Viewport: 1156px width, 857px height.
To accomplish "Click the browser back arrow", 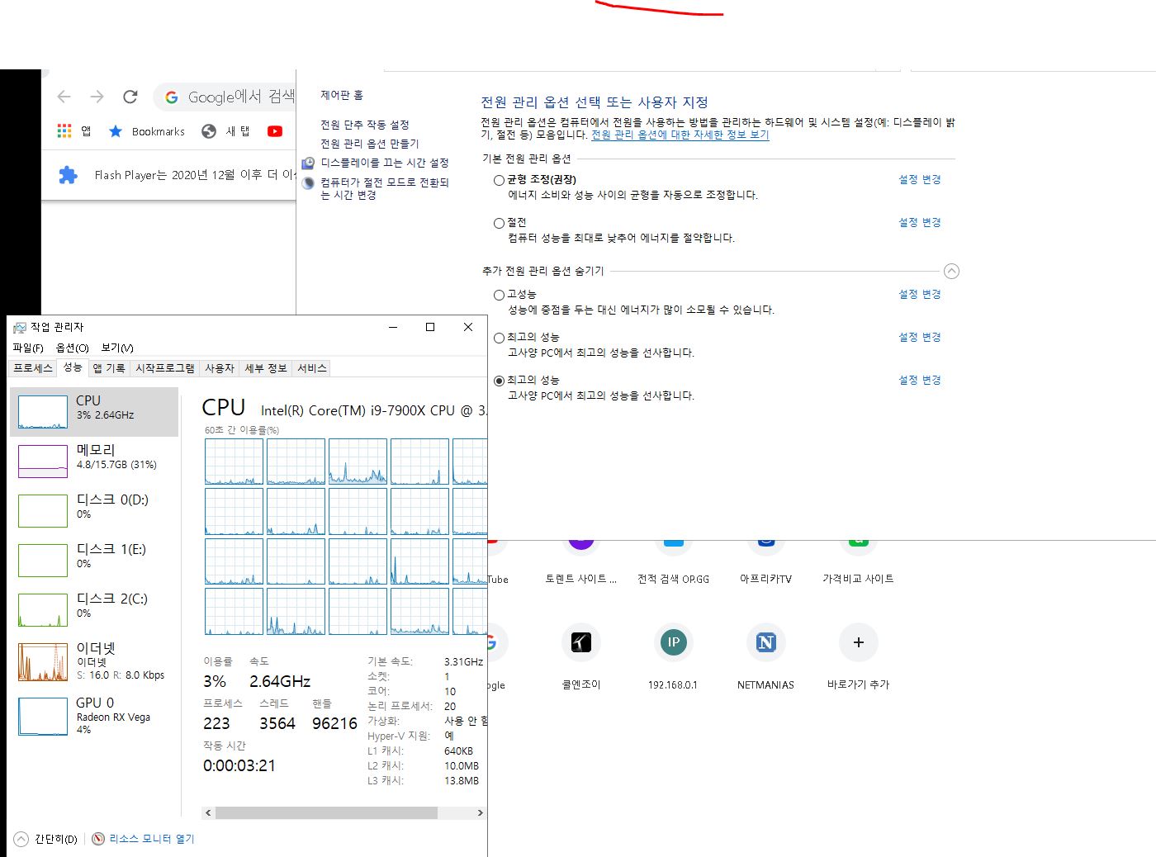I will [64, 97].
